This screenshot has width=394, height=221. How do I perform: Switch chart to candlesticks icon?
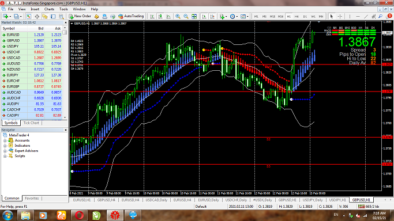tap(160, 17)
